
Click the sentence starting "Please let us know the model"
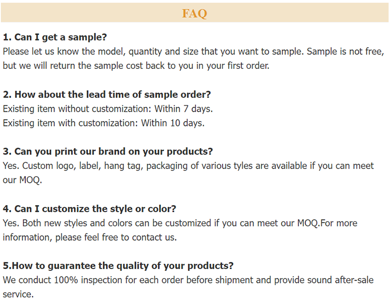pos(153,52)
